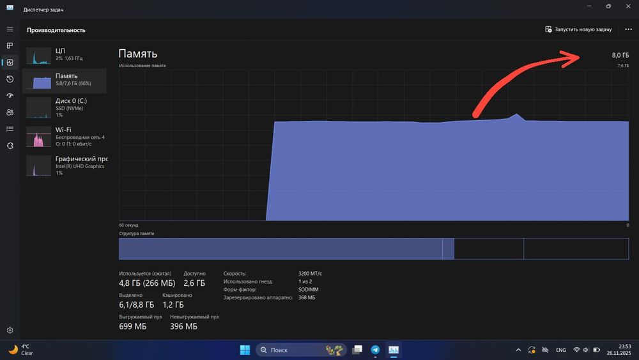Click the '1 из 2' slots used value
639x360 pixels.
pyautogui.click(x=305, y=282)
